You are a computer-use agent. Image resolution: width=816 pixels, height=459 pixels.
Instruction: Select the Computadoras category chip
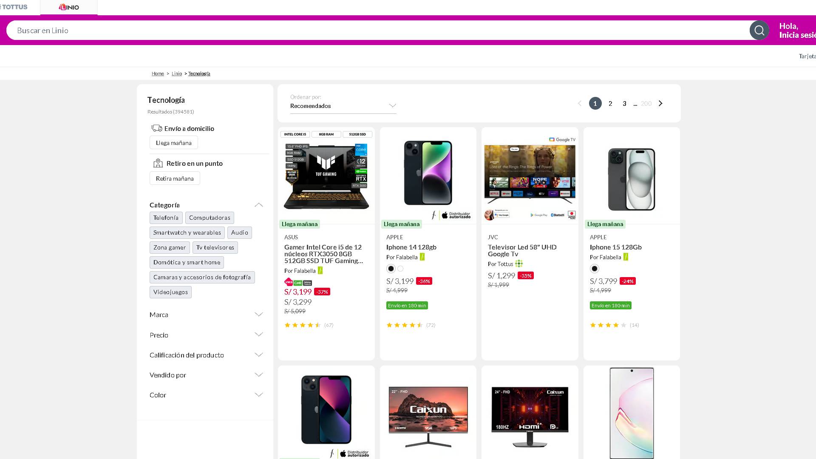click(x=210, y=218)
